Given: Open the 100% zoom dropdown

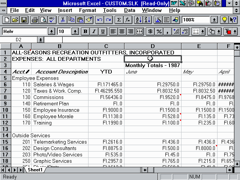Looking at the screenshot, I should [214, 20].
